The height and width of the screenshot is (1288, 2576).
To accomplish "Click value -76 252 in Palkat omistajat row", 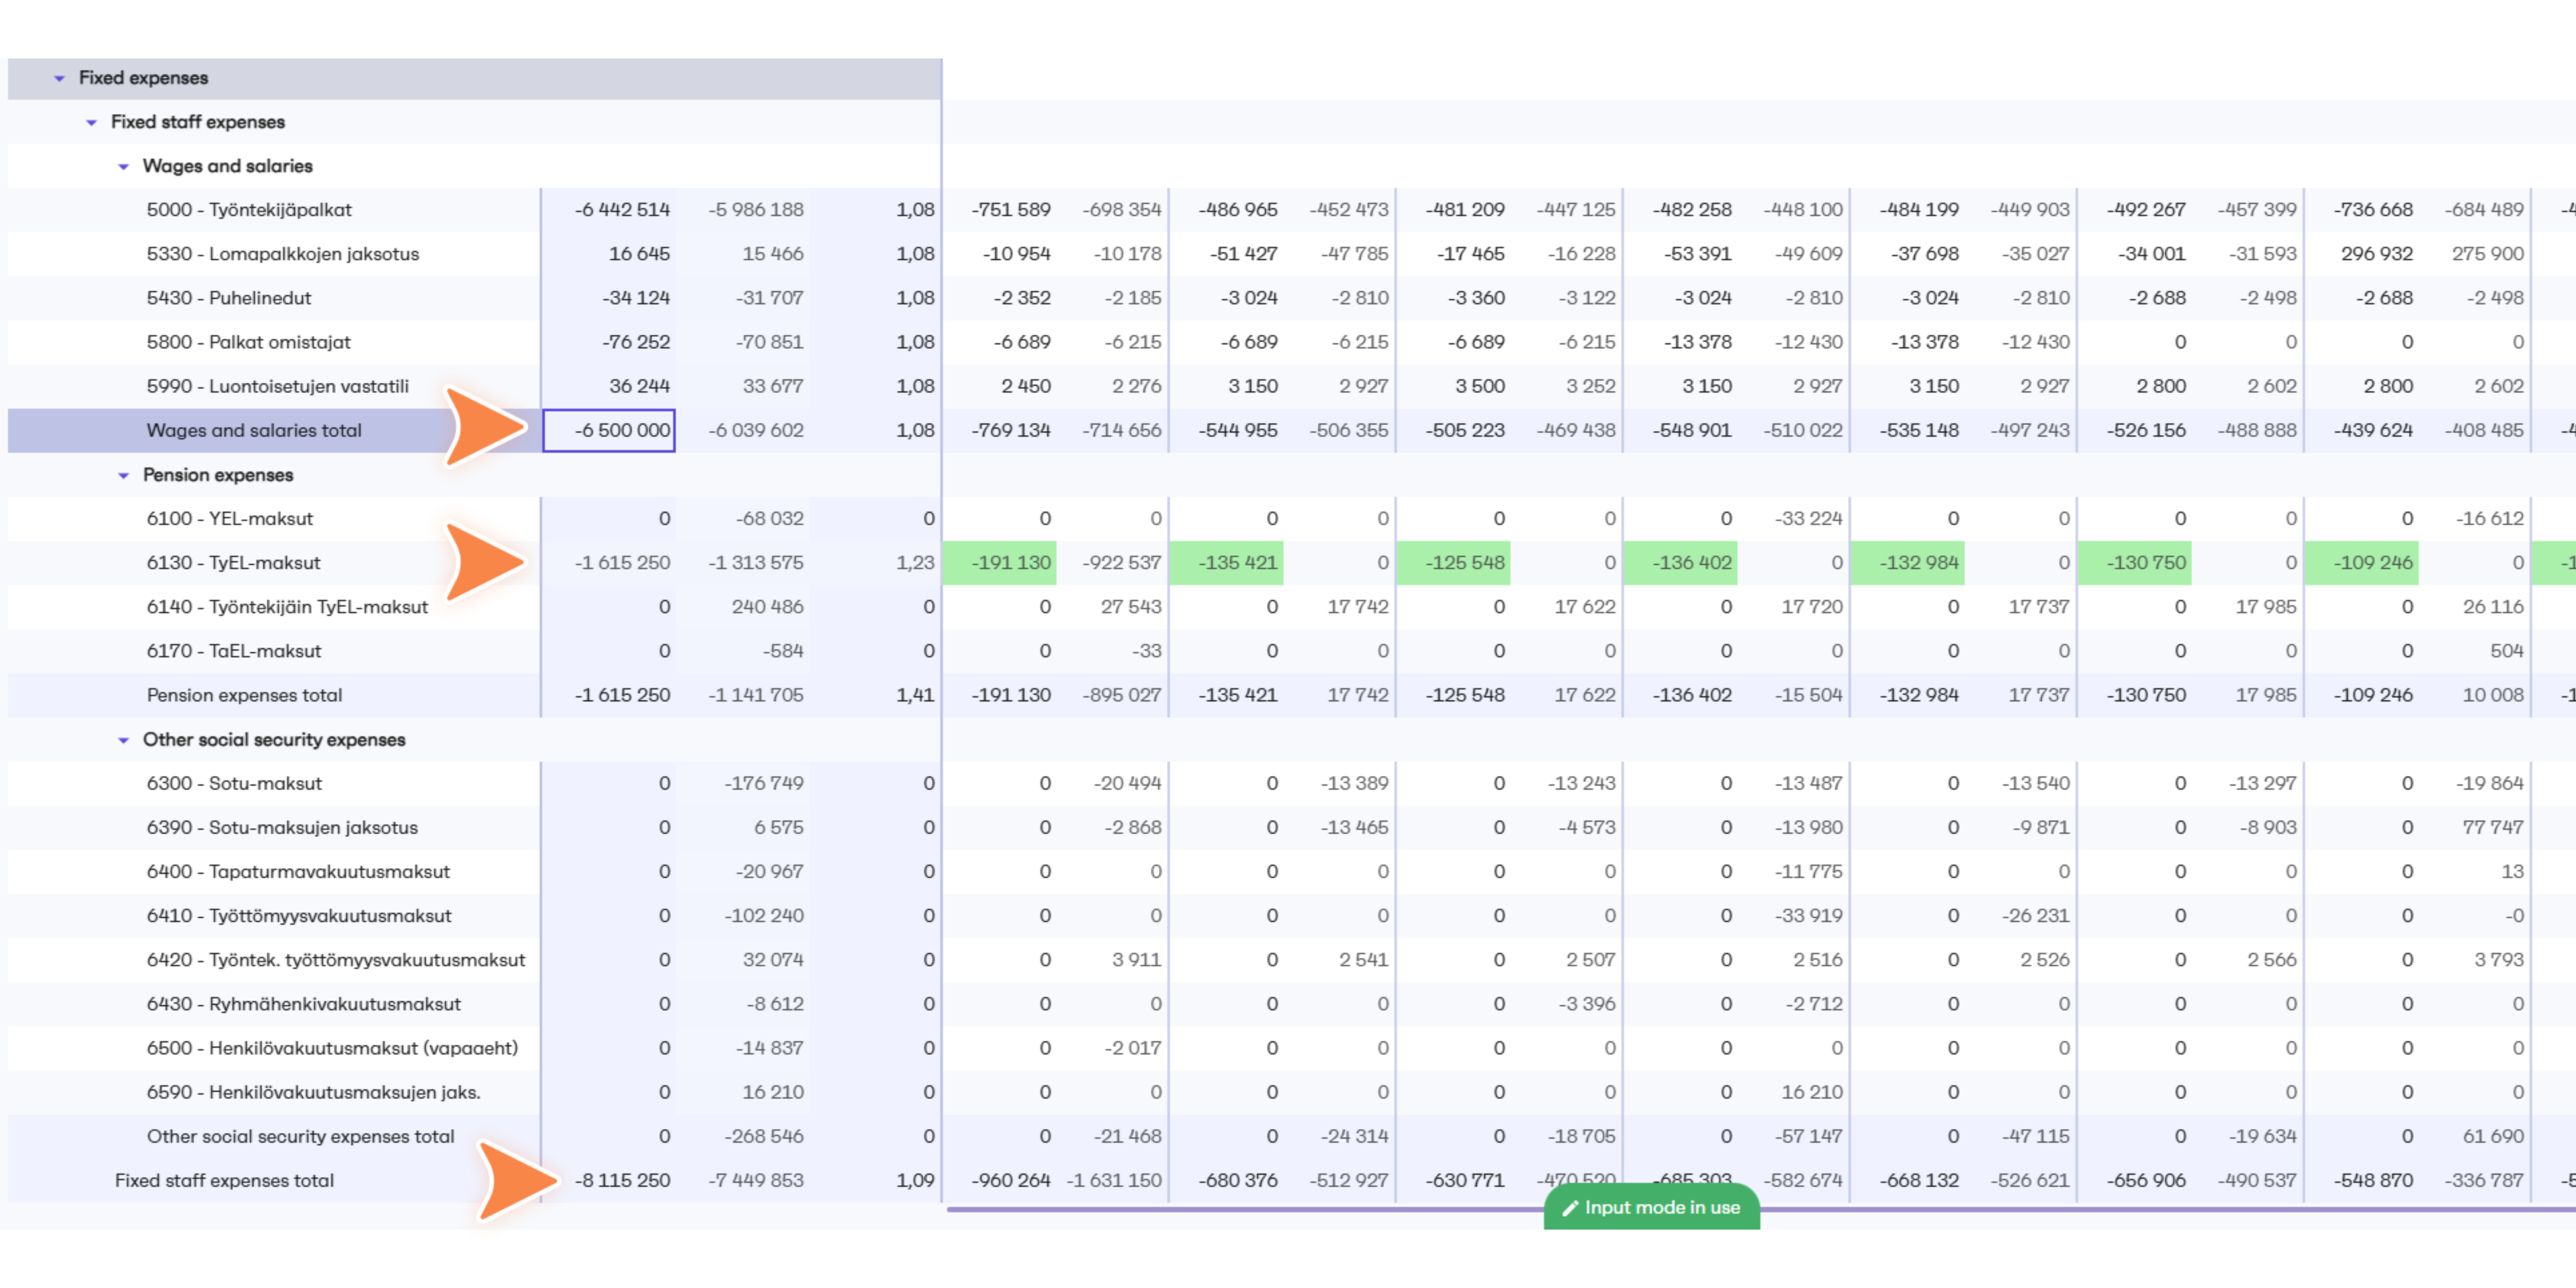I will click(636, 342).
